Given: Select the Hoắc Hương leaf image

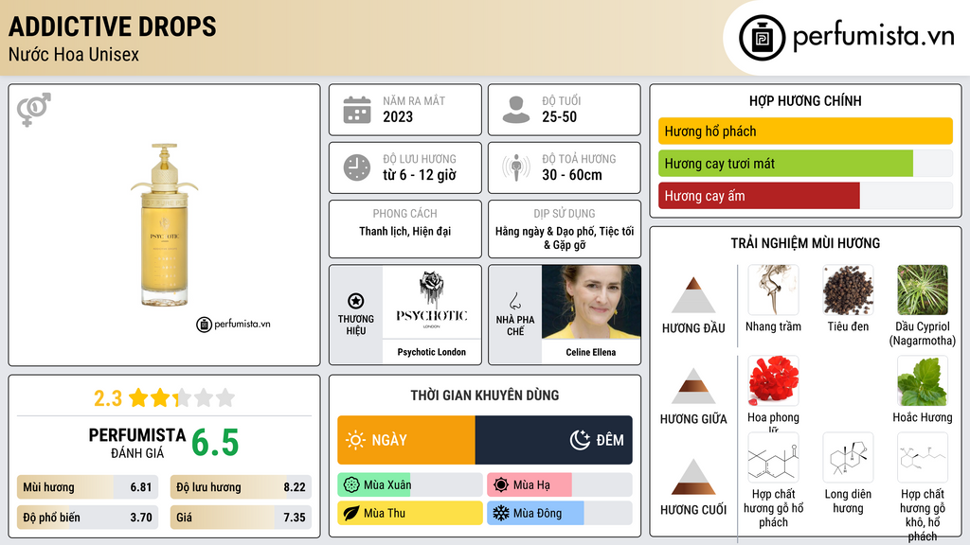Looking at the screenshot, I should coord(923,380).
